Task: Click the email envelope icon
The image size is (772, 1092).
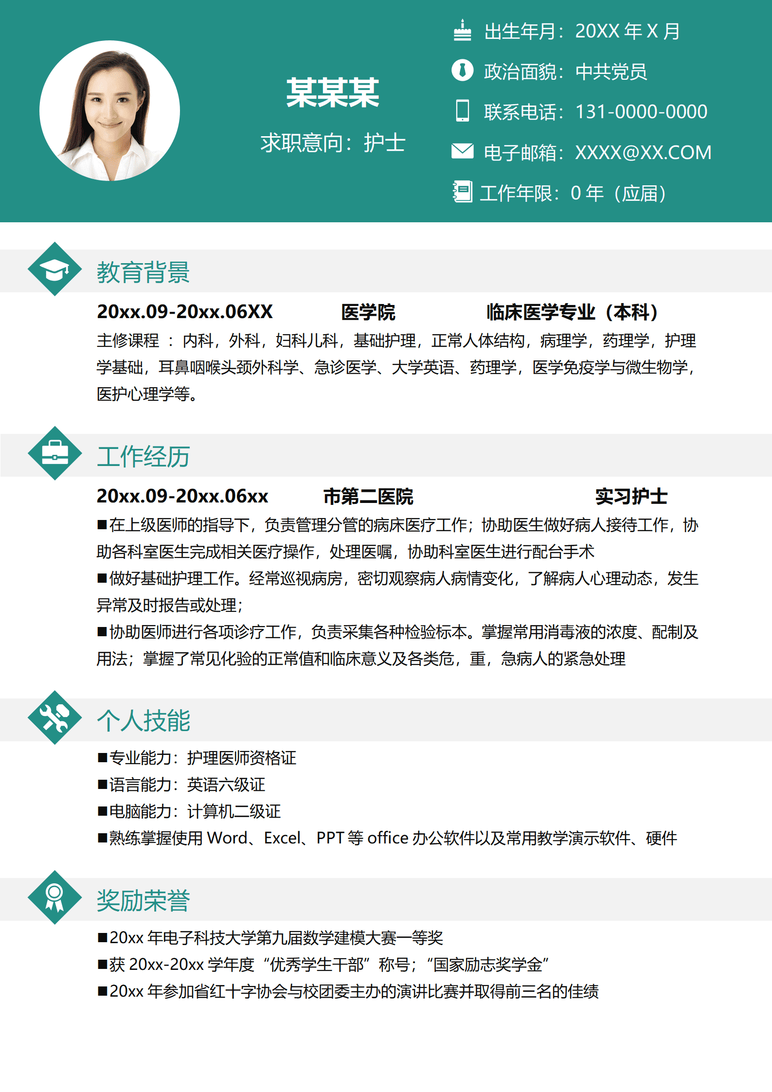Action: [462, 151]
